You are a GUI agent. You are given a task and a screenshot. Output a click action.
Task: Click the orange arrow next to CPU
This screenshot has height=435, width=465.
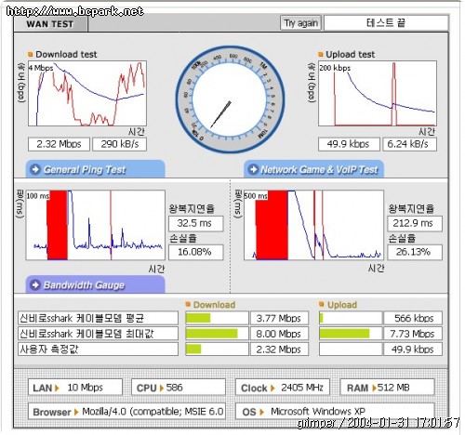[161, 388]
